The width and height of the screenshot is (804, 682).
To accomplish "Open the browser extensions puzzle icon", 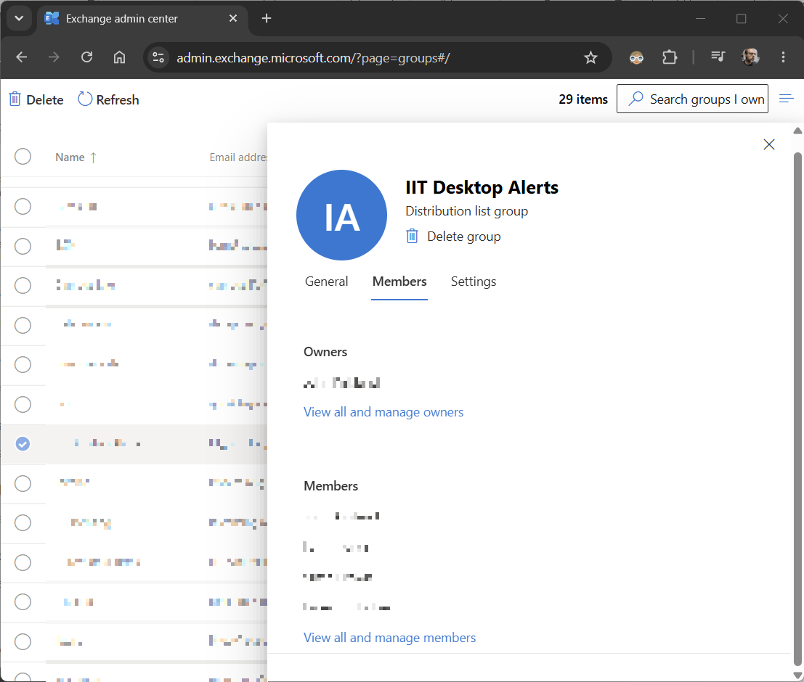I will click(670, 57).
